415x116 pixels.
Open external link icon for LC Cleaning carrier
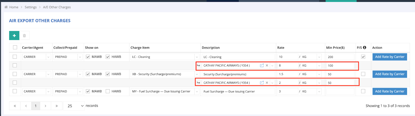coord(262,66)
